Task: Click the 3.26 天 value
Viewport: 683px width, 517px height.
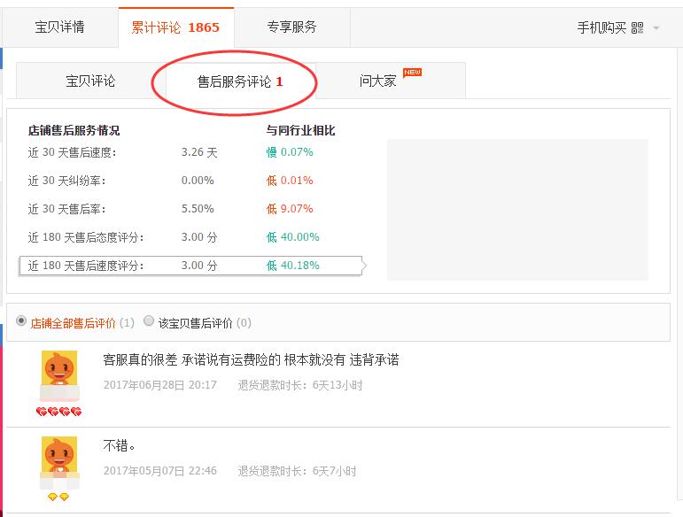Action: click(x=199, y=152)
